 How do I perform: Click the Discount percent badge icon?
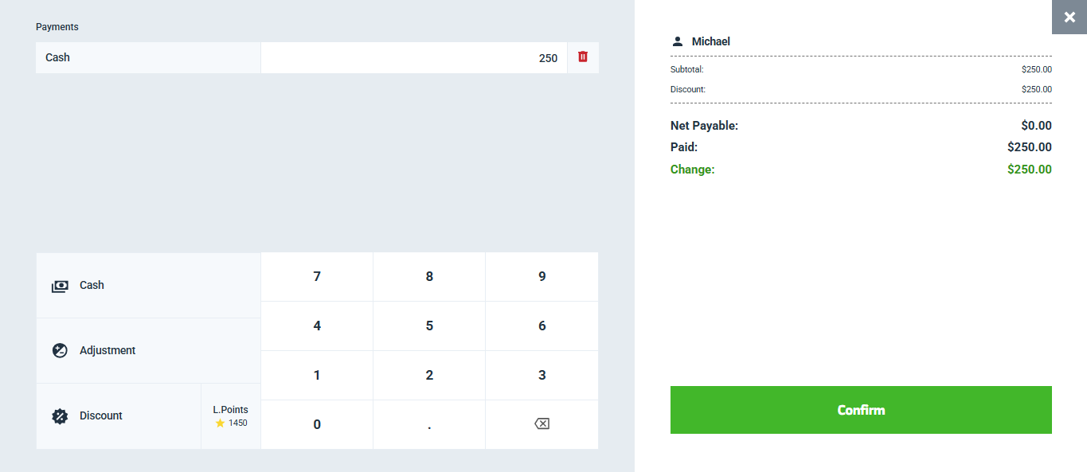pyautogui.click(x=60, y=416)
